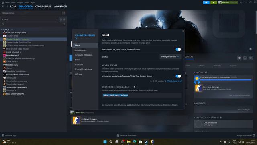Open the game settings gear icon

[x=239, y=58]
